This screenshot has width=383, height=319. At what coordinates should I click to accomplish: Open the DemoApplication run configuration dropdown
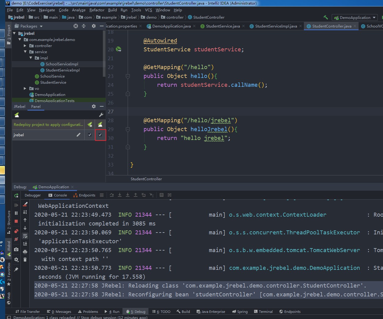pyautogui.click(x=355, y=17)
